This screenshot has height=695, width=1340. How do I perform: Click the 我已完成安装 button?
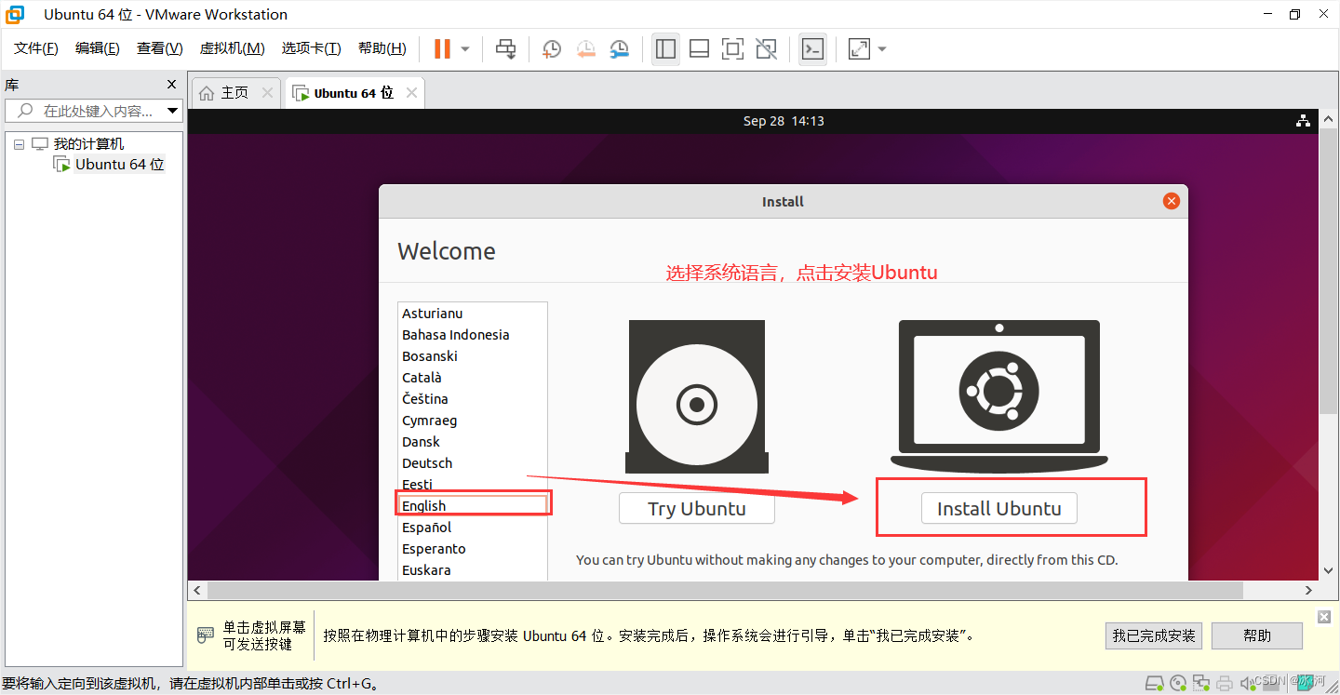click(x=1153, y=635)
